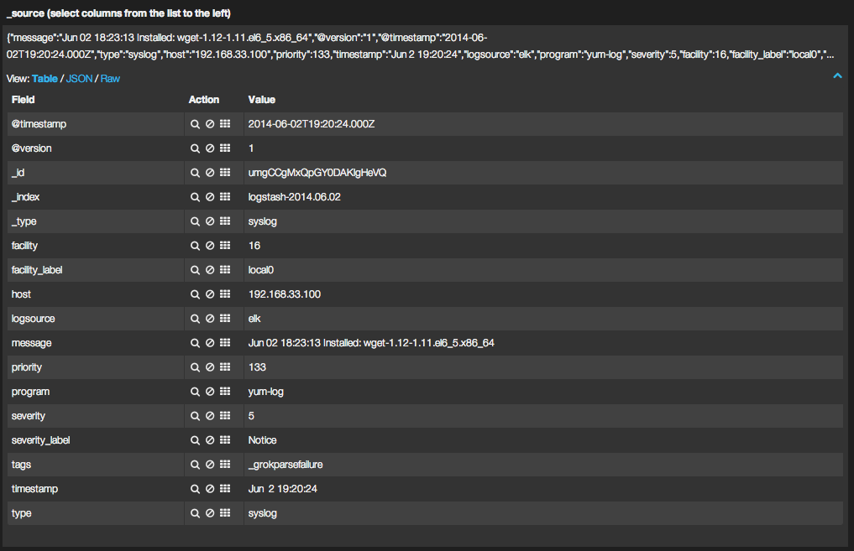The height and width of the screenshot is (551, 854).
Task: Switch to the JSON view
Action: point(78,78)
